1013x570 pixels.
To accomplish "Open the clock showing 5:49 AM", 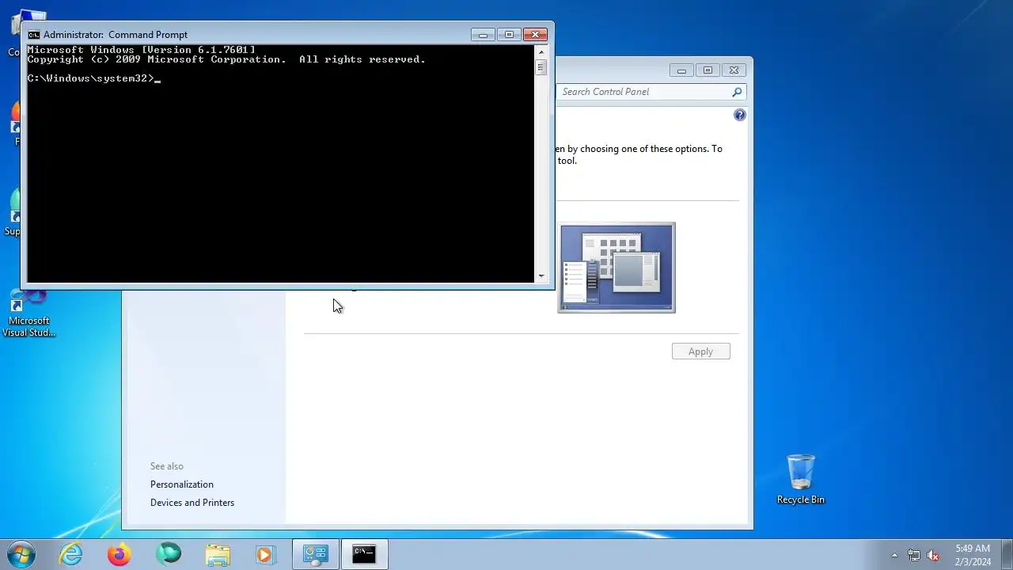I will 973,555.
